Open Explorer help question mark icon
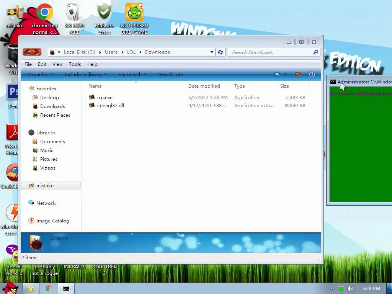The height and width of the screenshot is (294, 392). pyautogui.click(x=312, y=74)
